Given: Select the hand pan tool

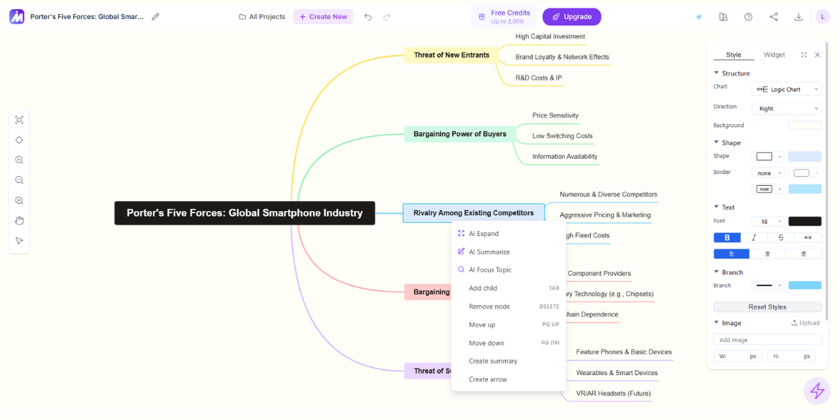Looking at the screenshot, I should point(20,221).
